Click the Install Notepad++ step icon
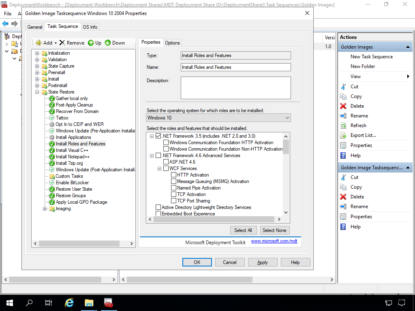Image resolution: width=415 pixels, height=311 pixels. click(52, 157)
